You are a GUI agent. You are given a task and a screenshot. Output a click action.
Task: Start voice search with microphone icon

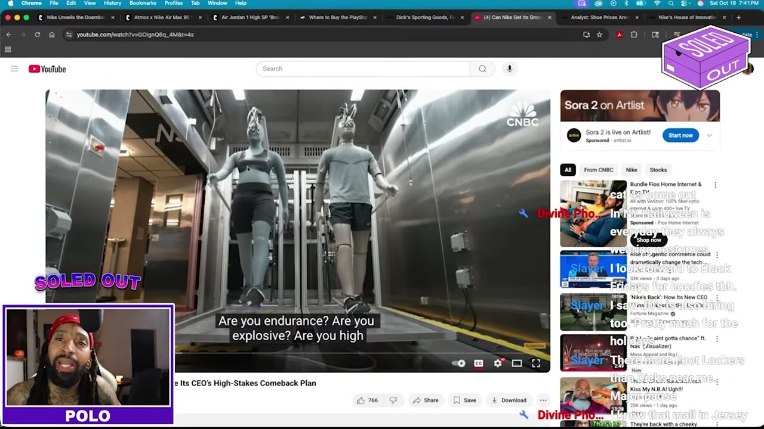point(509,69)
